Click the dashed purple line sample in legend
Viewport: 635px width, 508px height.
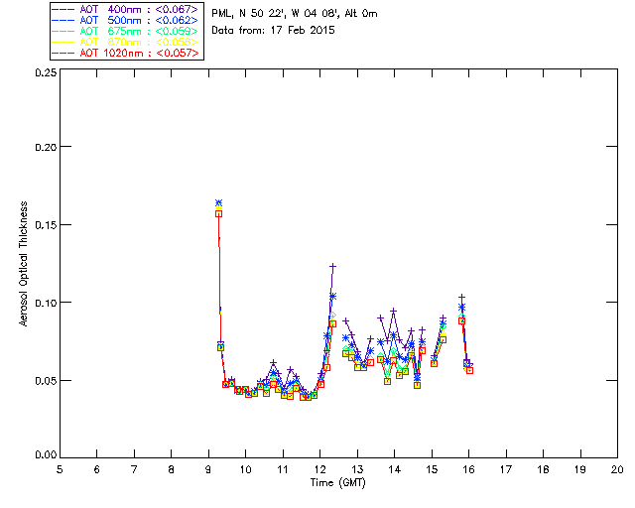click(x=63, y=9)
